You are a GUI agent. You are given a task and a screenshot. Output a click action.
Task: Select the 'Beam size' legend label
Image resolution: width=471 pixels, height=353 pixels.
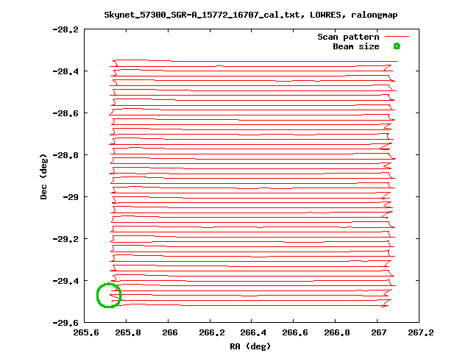coord(356,46)
